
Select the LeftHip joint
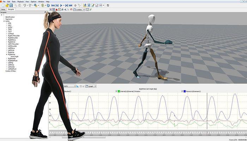point(11,63)
